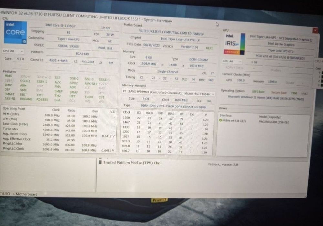Click the DDR4-3200 / PC4-25600 module type field
323x226 pixels.
click(173, 107)
